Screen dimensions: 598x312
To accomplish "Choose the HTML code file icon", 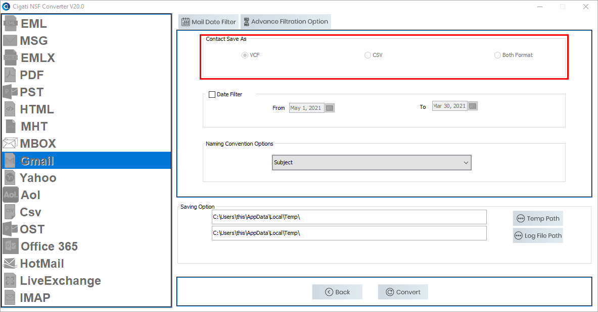I will pos(10,109).
